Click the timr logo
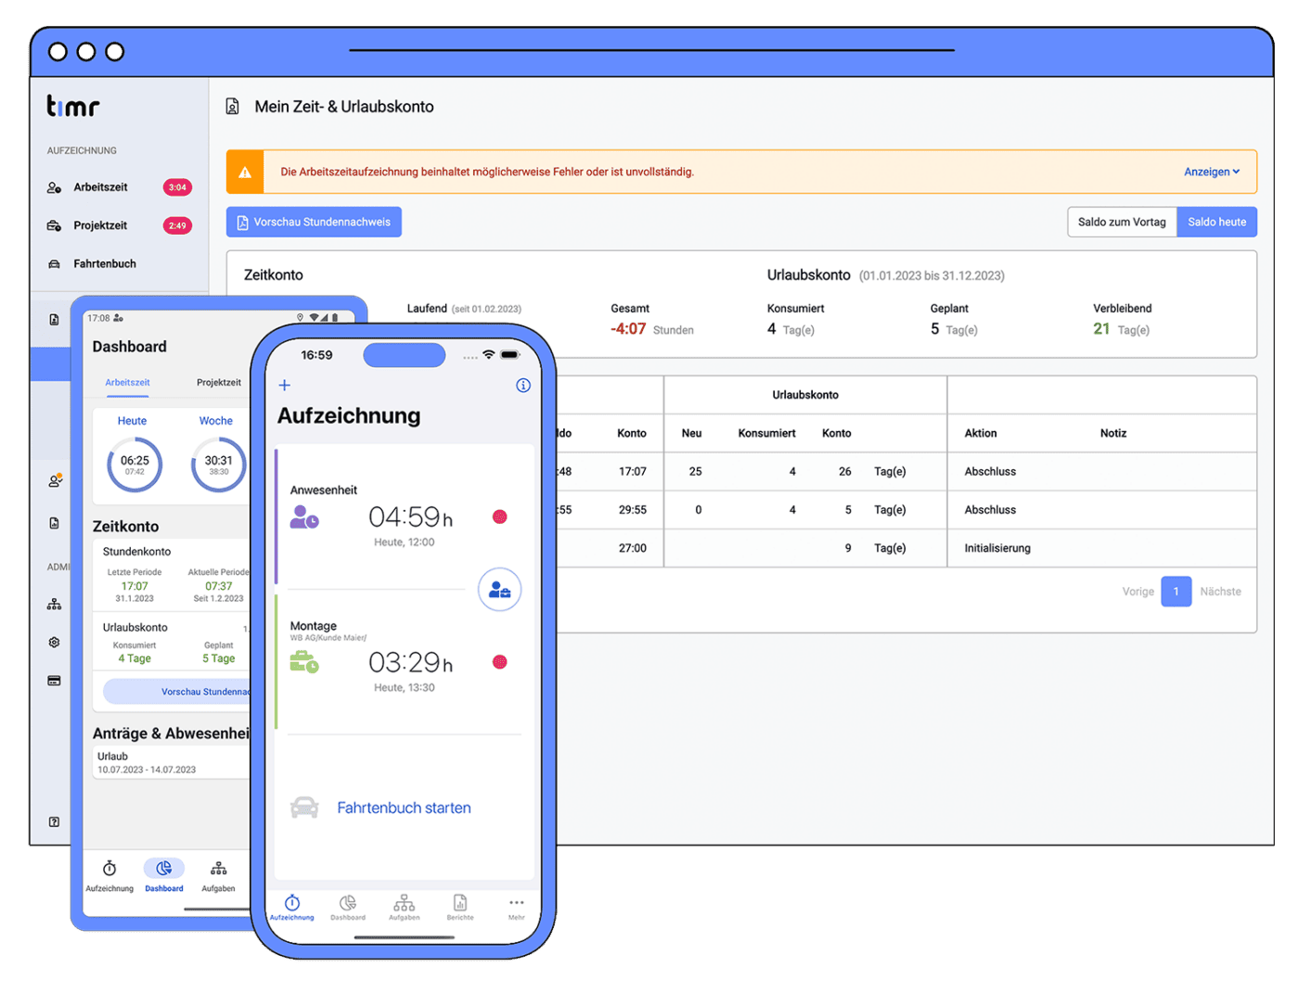This screenshot has height=981, width=1299. [x=72, y=106]
